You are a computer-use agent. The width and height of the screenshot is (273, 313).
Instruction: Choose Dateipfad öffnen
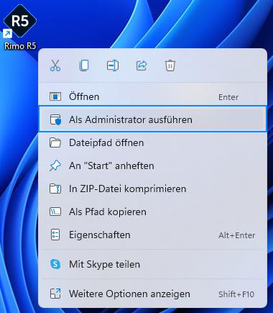coord(152,142)
